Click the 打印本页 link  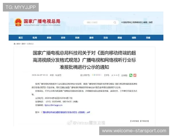pyautogui.click(x=144, y=121)
